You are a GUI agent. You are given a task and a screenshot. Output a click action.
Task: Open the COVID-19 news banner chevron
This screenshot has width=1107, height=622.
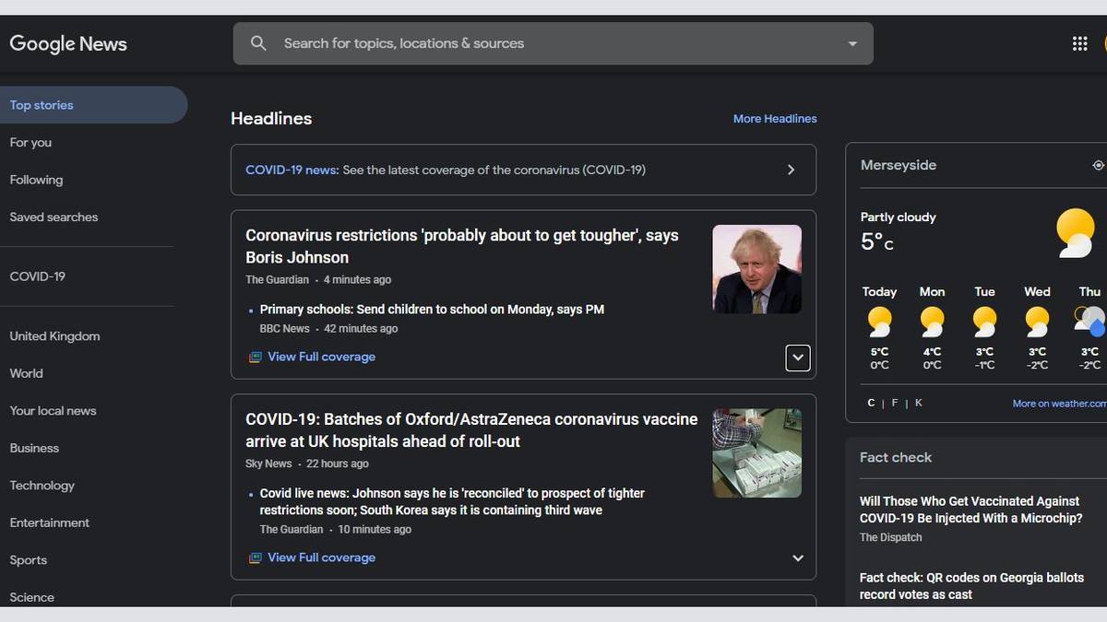tap(791, 170)
